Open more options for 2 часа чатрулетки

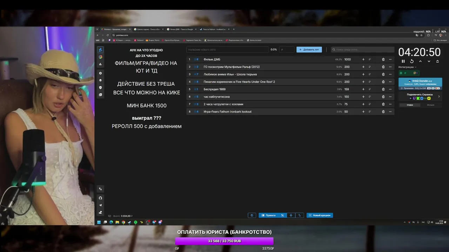click(x=390, y=104)
